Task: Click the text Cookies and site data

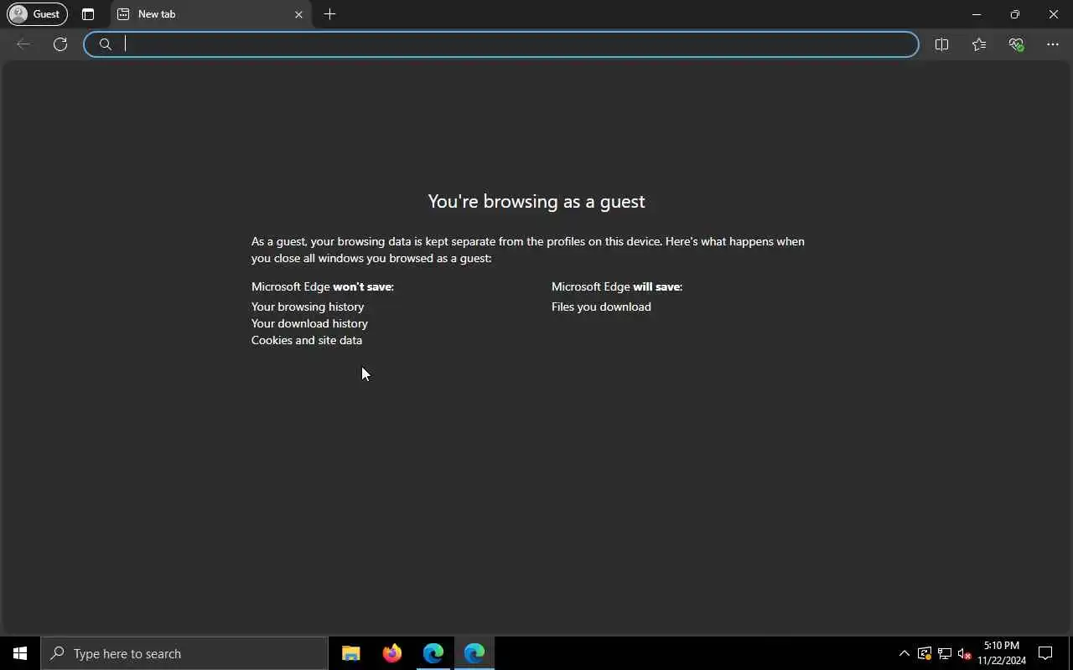Action: [307, 340]
